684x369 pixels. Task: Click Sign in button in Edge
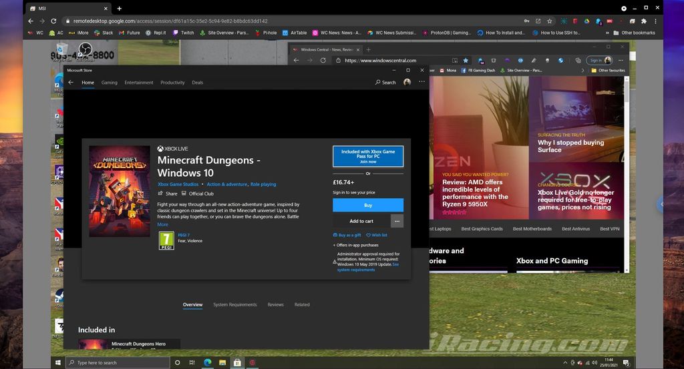click(599, 60)
